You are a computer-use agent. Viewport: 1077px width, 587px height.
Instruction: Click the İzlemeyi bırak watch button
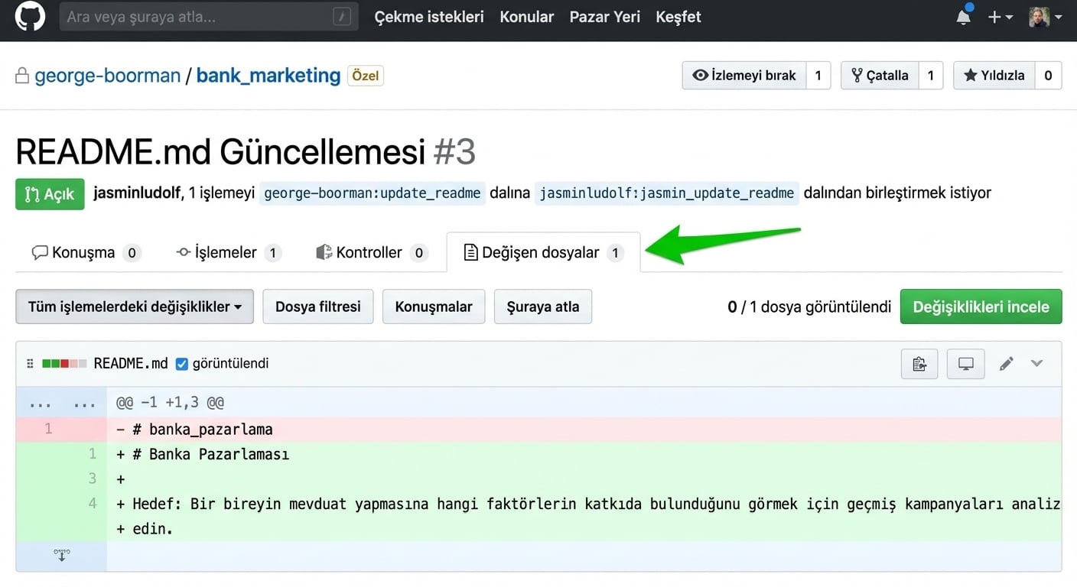click(x=743, y=76)
